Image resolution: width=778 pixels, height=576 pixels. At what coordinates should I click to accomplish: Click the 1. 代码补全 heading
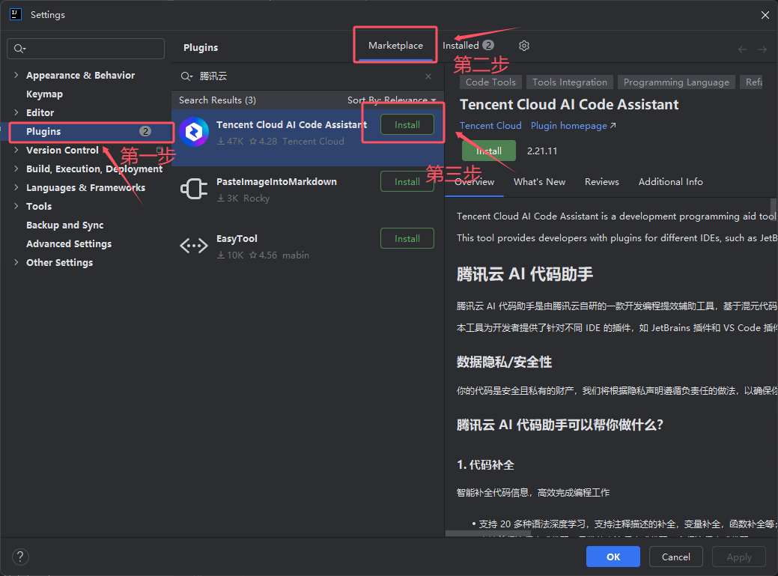pyautogui.click(x=485, y=465)
